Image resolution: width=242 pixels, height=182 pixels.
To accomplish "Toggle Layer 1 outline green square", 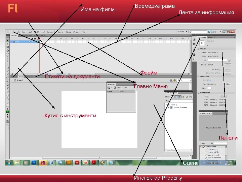I will tap(38, 41).
